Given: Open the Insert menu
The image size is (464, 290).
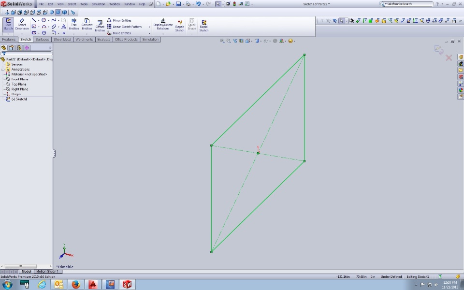Looking at the screenshot, I should (72, 4).
